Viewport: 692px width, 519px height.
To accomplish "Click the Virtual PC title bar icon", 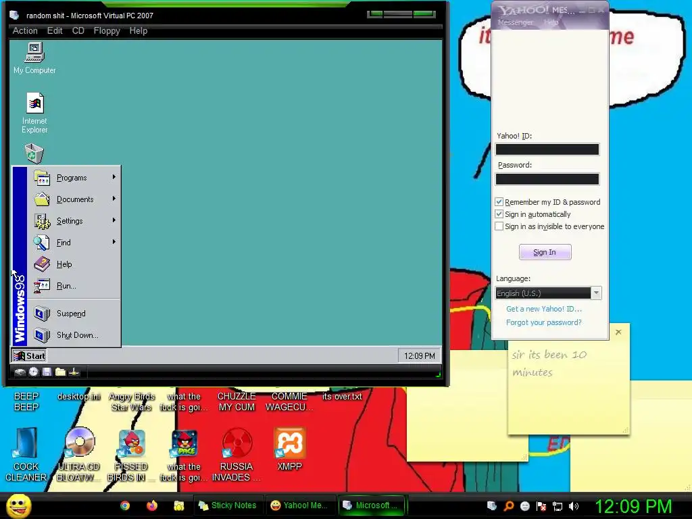I will (14, 16).
